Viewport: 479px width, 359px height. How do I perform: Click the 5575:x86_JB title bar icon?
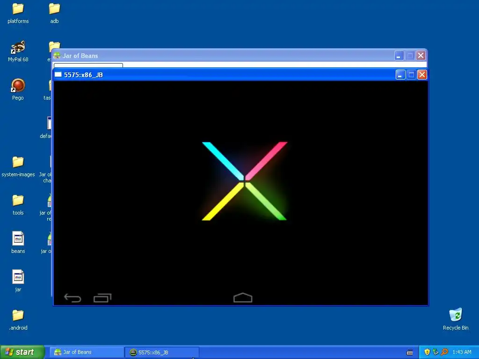click(58, 74)
